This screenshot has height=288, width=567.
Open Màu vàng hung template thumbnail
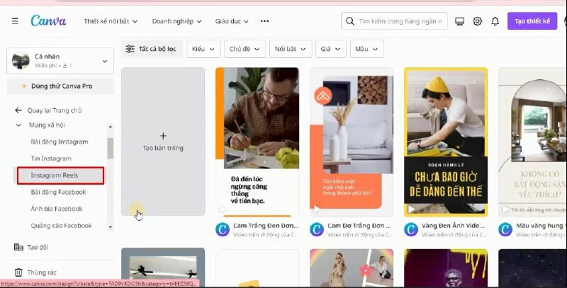[x=532, y=142]
